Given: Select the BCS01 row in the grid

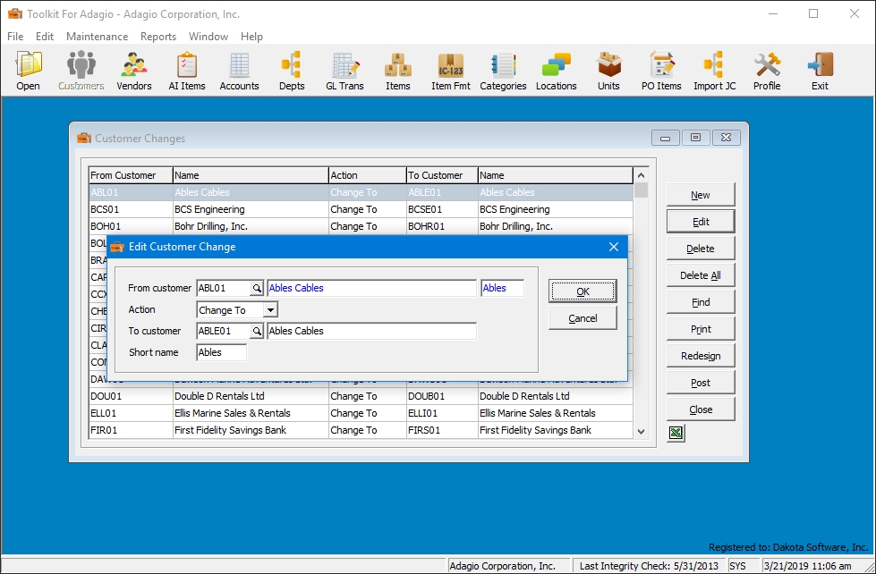Looking at the screenshot, I should point(361,209).
